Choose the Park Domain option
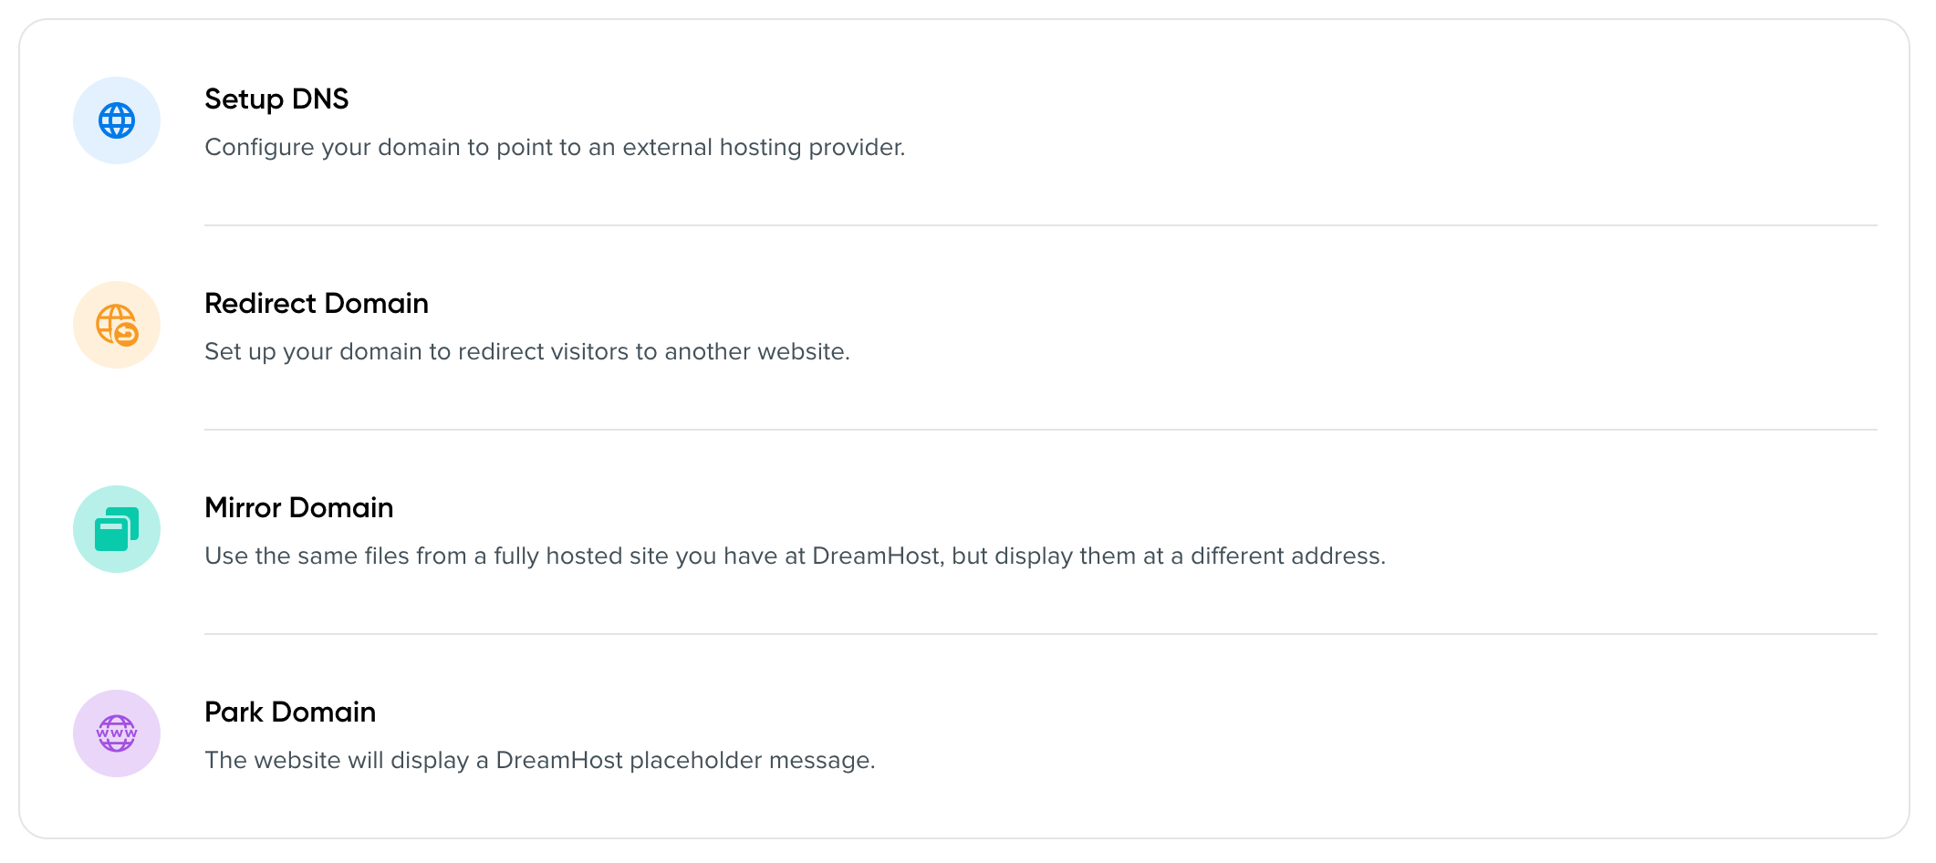This screenshot has height=863, width=1936. (290, 712)
